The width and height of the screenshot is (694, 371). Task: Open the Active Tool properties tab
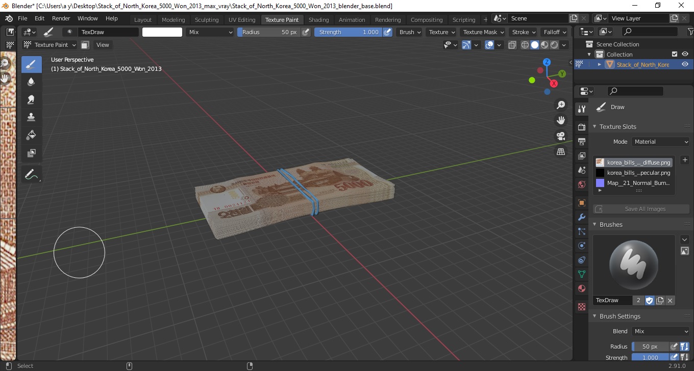(581, 109)
